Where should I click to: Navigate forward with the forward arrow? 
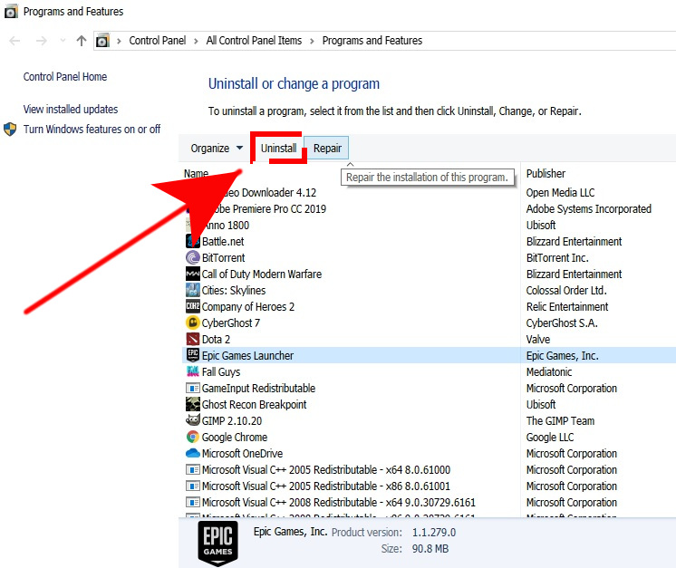tap(42, 41)
